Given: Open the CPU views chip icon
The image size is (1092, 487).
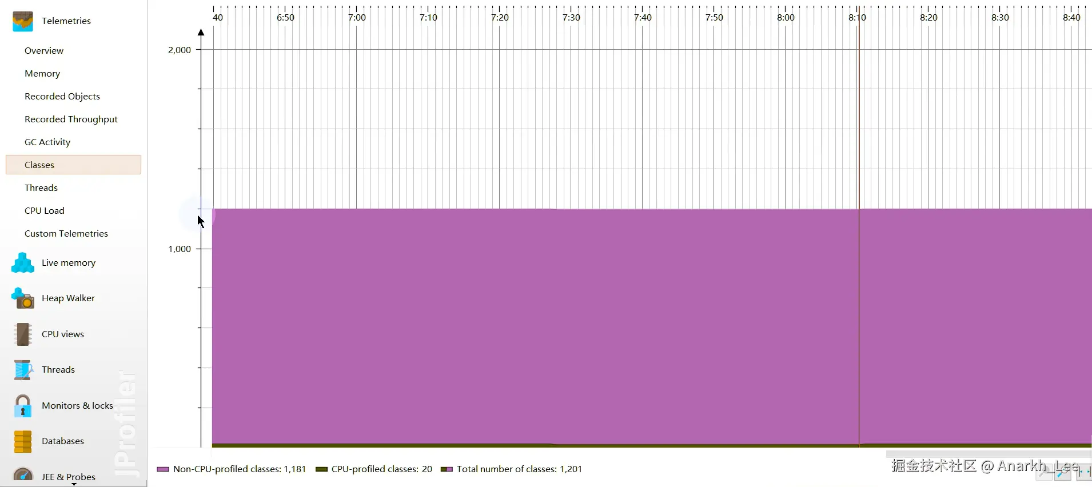Looking at the screenshot, I should coord(23,334).
